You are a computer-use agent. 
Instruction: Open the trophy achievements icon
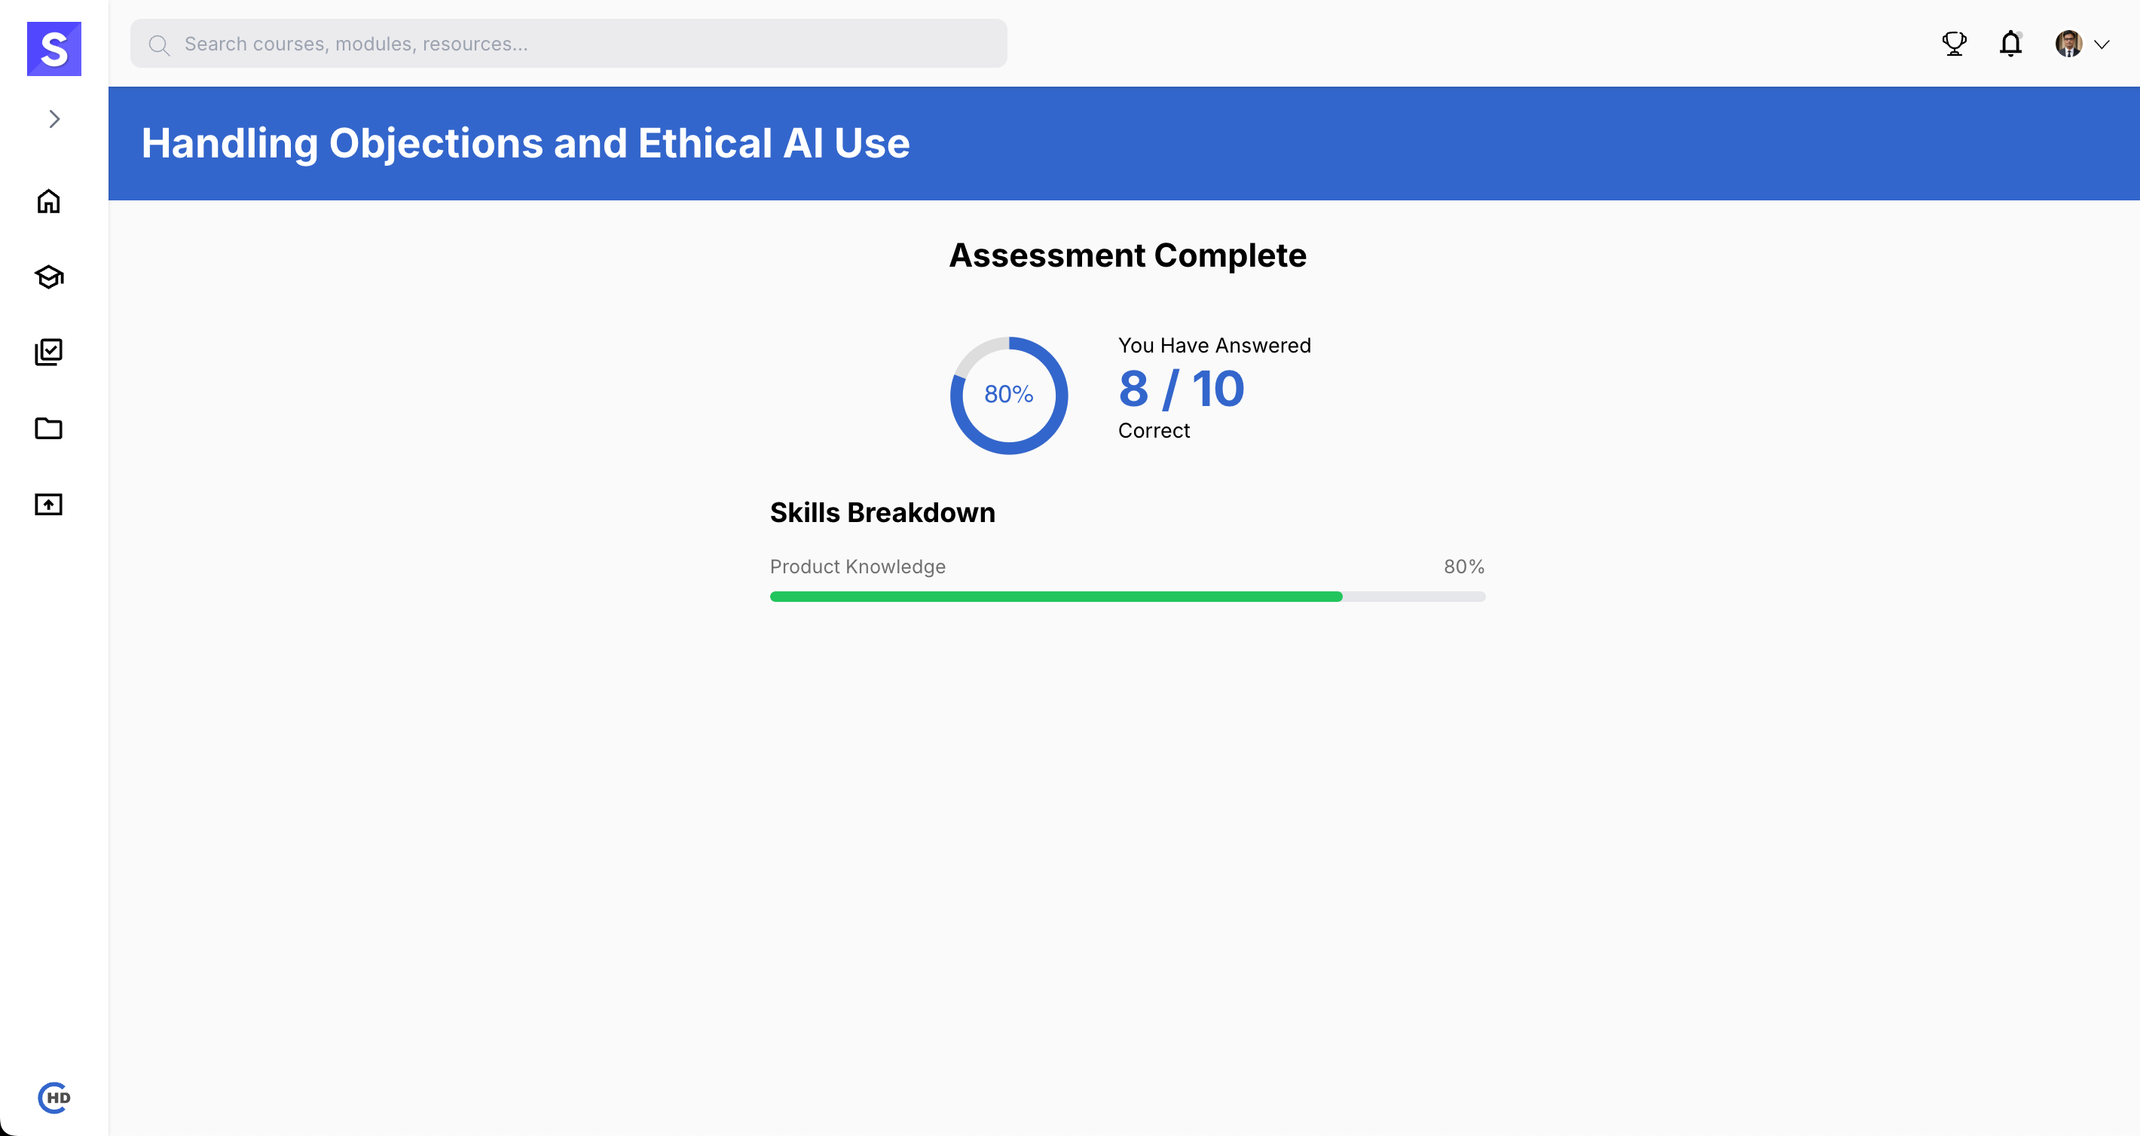point(1954,44)
